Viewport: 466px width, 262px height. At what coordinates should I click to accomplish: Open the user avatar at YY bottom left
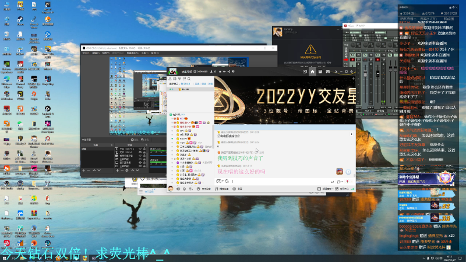(x=171, y=189)
